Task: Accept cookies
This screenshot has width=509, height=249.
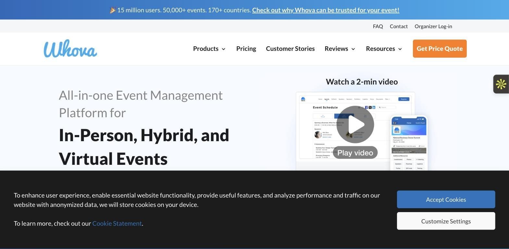Action: 446,199
